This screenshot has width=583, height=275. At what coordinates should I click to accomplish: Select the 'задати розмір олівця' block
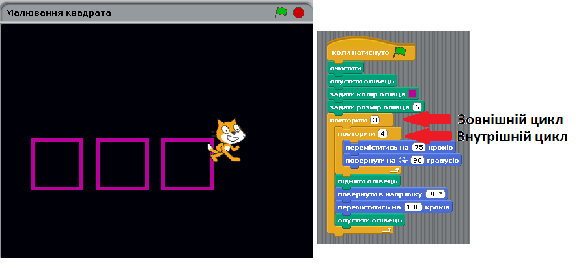[375, 107]
